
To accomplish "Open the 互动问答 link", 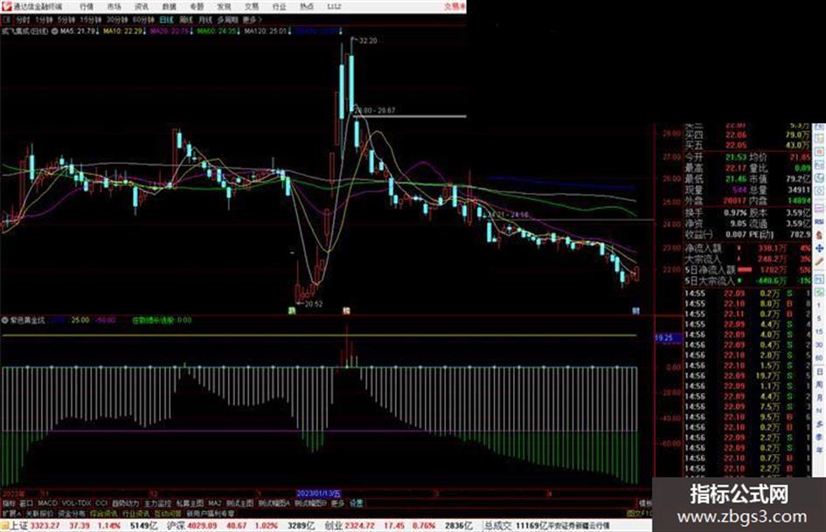I will (168, 513).
